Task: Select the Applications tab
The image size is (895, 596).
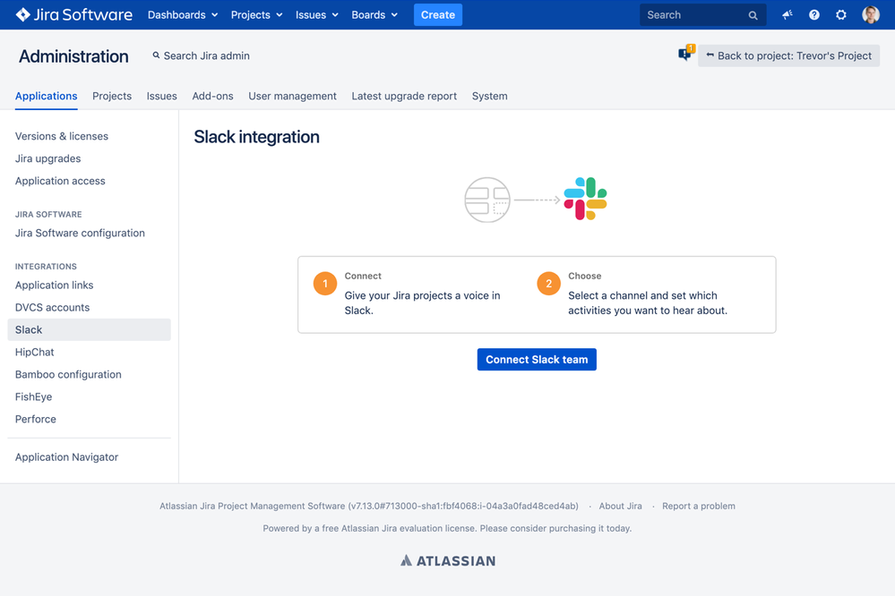Action: pos(47,97)
